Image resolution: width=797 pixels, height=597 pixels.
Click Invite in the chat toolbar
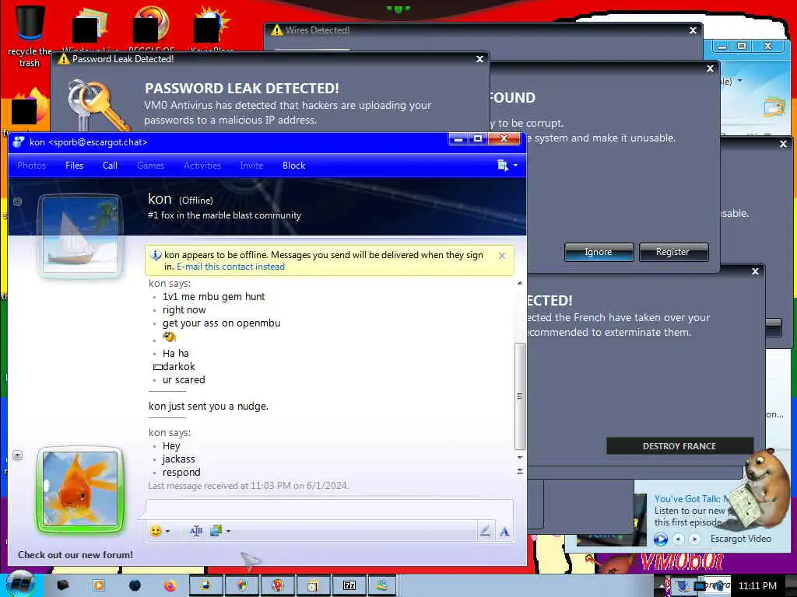coord(251,166)
